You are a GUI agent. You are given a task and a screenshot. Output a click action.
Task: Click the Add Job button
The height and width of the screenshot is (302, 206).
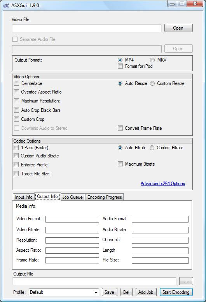(x=146, y=292)
